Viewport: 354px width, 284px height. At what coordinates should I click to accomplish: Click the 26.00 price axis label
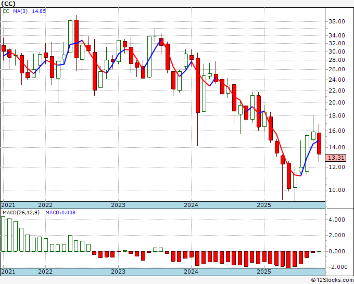[x=336, y=70]
